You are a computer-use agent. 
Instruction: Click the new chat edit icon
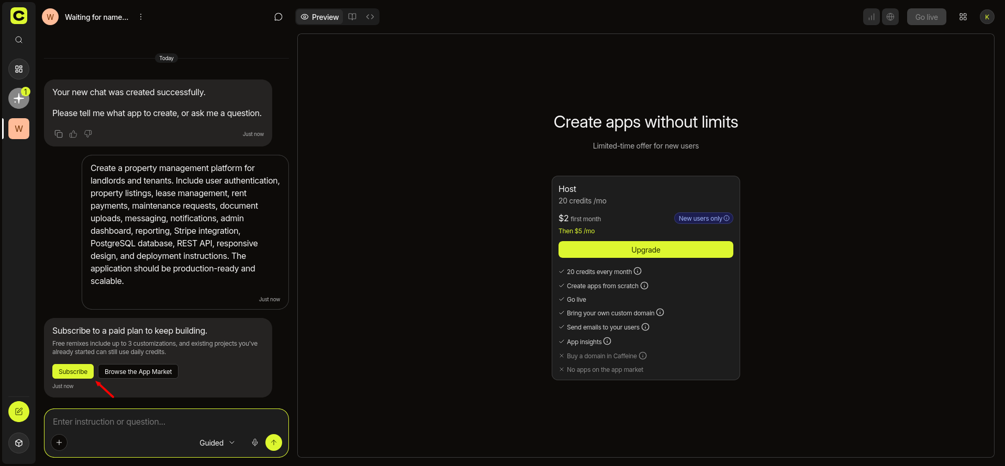click(19, 412)
